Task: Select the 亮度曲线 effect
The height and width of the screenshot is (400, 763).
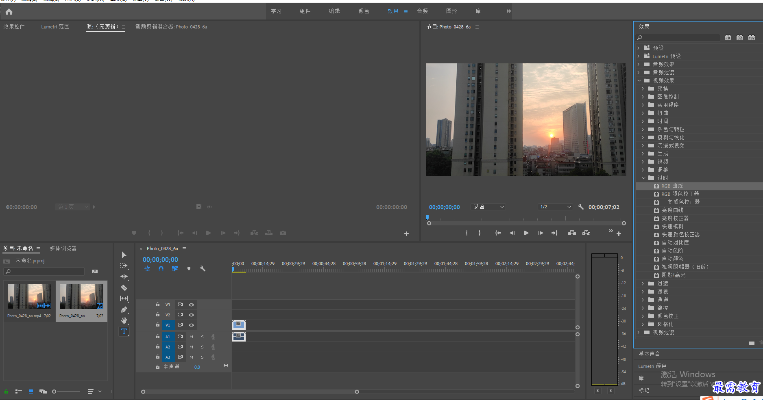Action: (672, 210)
